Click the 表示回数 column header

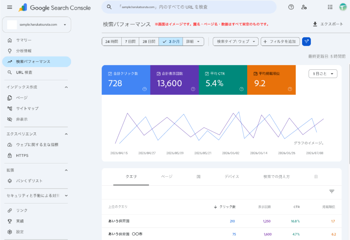pos(265,207)
